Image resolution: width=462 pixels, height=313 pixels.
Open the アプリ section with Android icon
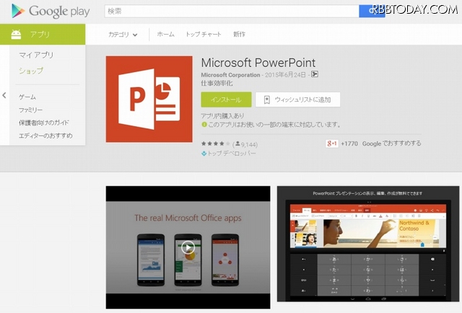tap(43, 35)
